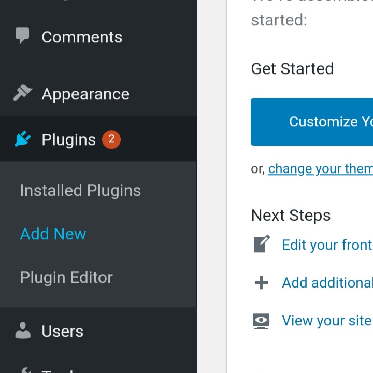Image resolution: width=373 pixels, height=373 pixels.
Task: Click the monitor eye icon for viewing the site
Action: [x=262, y=321]
